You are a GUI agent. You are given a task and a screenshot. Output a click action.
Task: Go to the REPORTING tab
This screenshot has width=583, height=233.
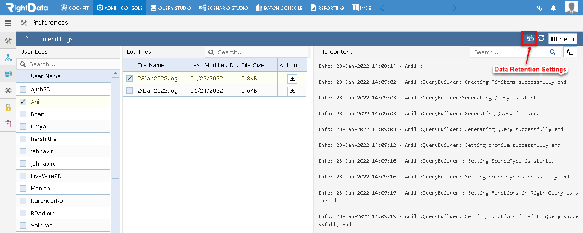(327, 8)
